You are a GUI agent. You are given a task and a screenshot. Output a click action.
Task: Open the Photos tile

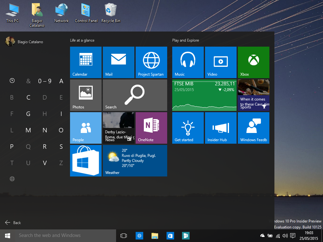point(86,95)
